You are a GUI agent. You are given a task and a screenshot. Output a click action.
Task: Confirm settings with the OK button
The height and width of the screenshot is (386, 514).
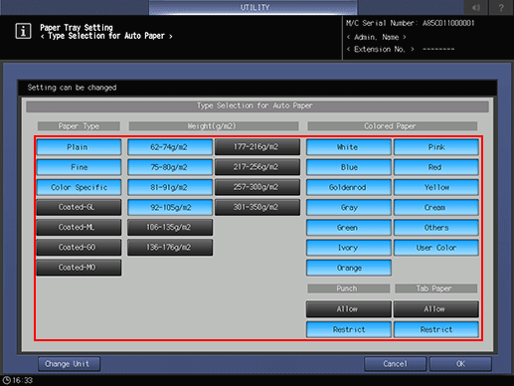pos(460,364)
